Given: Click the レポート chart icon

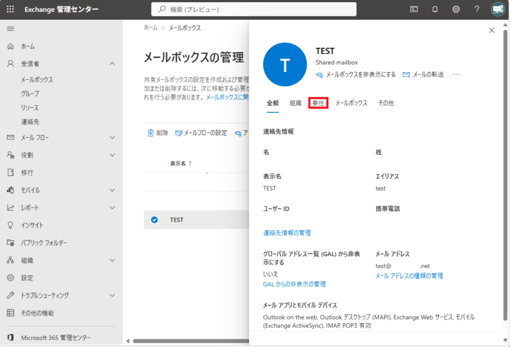Looking at the screenshot, I should tap(10, 208).
